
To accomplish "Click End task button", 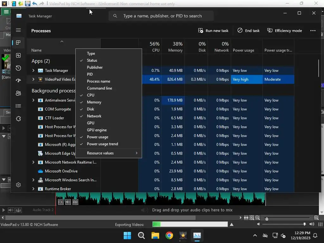I will pos(248,31).
